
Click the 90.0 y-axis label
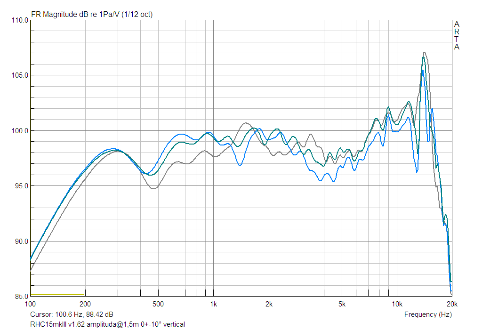(x=21, y=241)
